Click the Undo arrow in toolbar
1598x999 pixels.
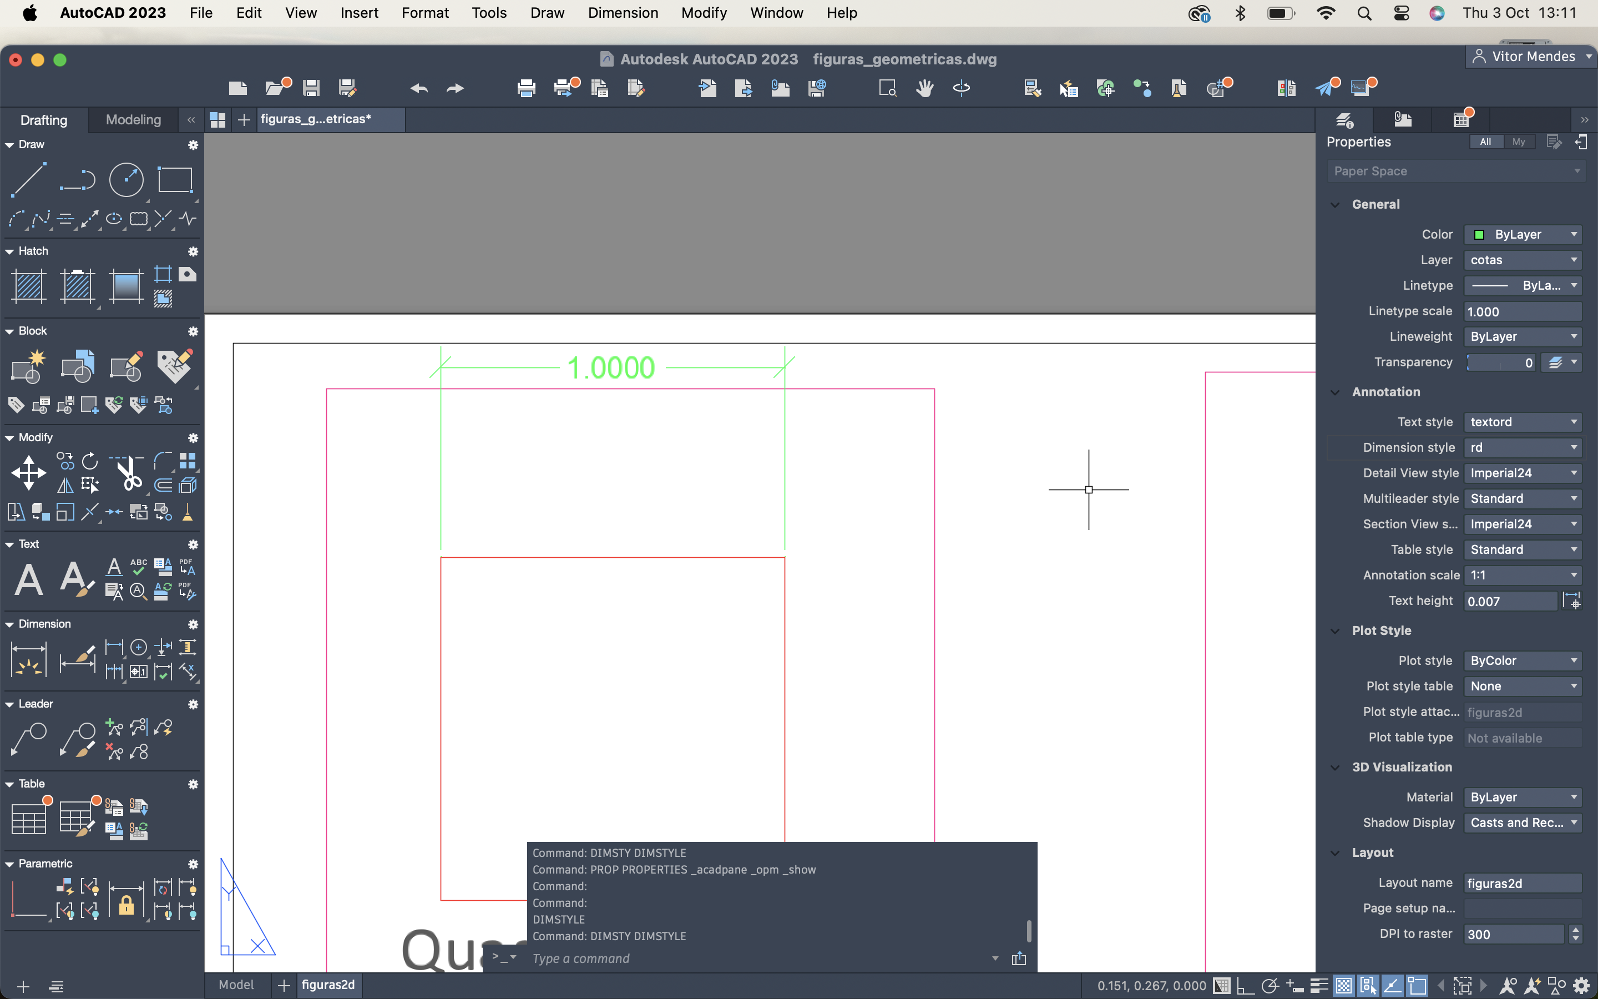[419, 88]
